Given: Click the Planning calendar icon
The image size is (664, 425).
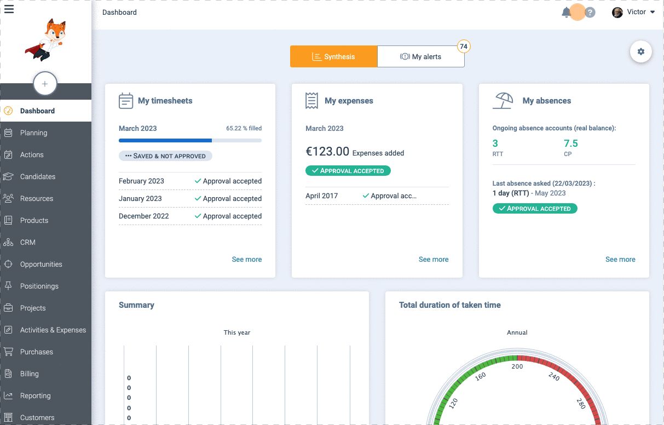Looking at the screenshot, I should click(8, 133).
